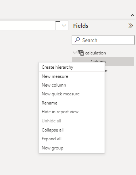Select New column in context menu
Image resolution: width=136 pixels, height=175 pixels.
[72, 85]
